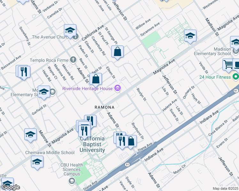Open the CBU Health Sciences Campus pin
Screen dimensions: 239x191
(x=72, y=181)
